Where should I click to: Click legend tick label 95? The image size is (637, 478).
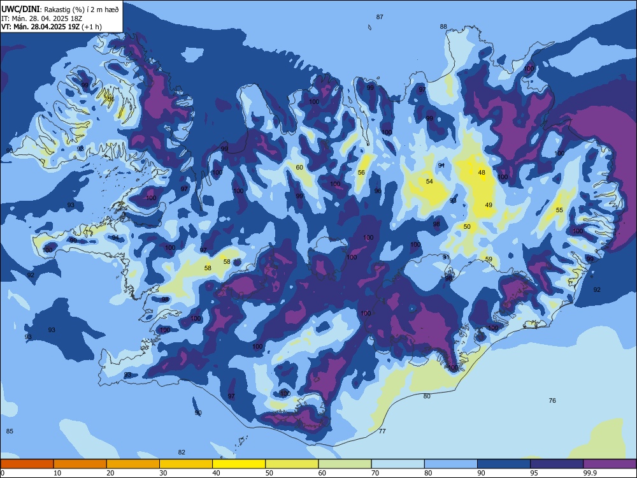(x=534, y=473)
